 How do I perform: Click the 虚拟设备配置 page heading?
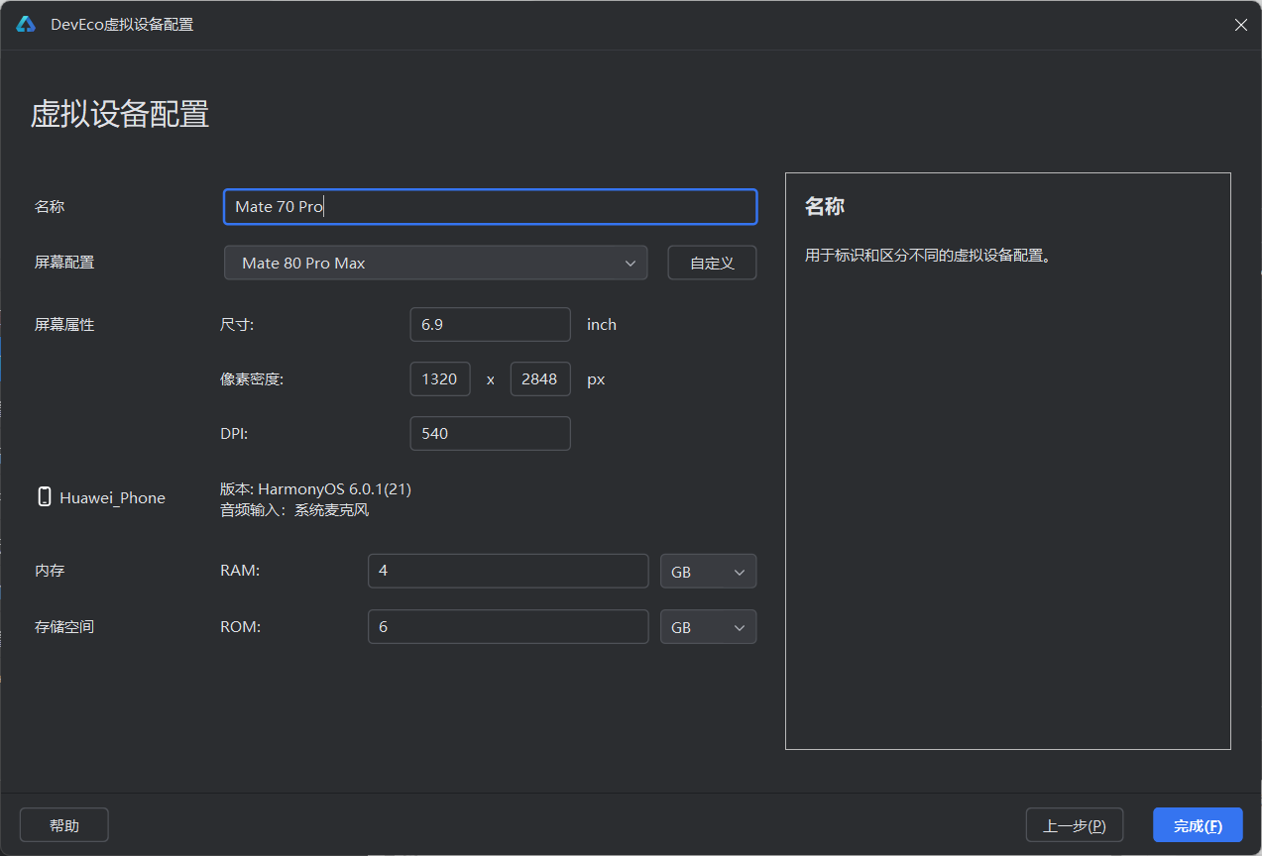pyautogui.click(x=120, y=114)
